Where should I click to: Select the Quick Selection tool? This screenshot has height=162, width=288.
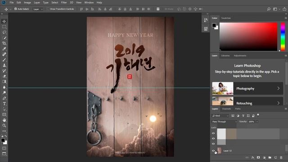click(x=4, y=38)
